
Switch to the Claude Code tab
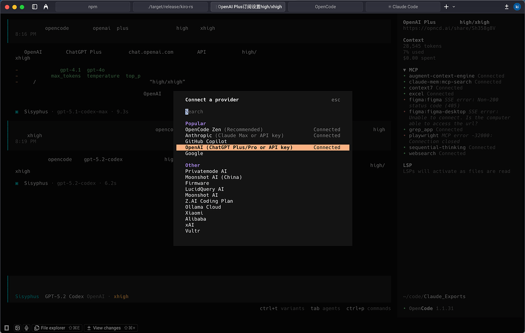click(403, 7)
